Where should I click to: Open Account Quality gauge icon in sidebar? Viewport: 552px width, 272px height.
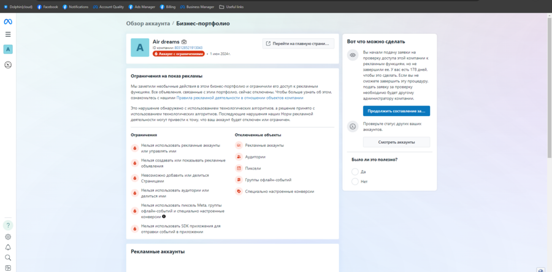click(x=8, y=64)
